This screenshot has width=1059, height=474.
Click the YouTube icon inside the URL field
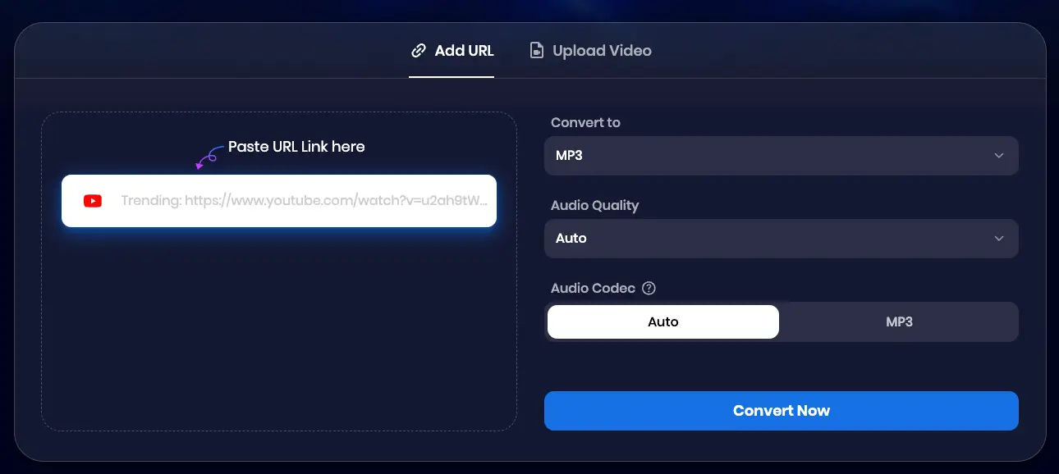[92, 200]
